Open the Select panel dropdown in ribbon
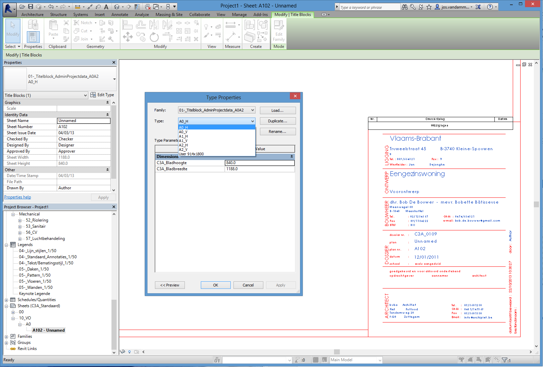Viewport: 543px width, 367px height. [x=13, y=47]
